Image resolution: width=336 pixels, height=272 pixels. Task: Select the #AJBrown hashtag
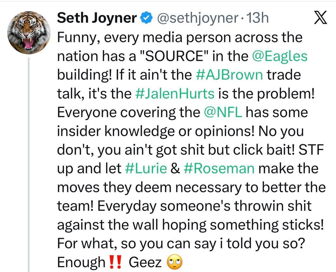click(x=228, y=75)
